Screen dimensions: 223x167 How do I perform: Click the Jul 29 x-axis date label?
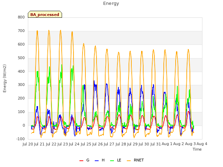tap(132, 144)
